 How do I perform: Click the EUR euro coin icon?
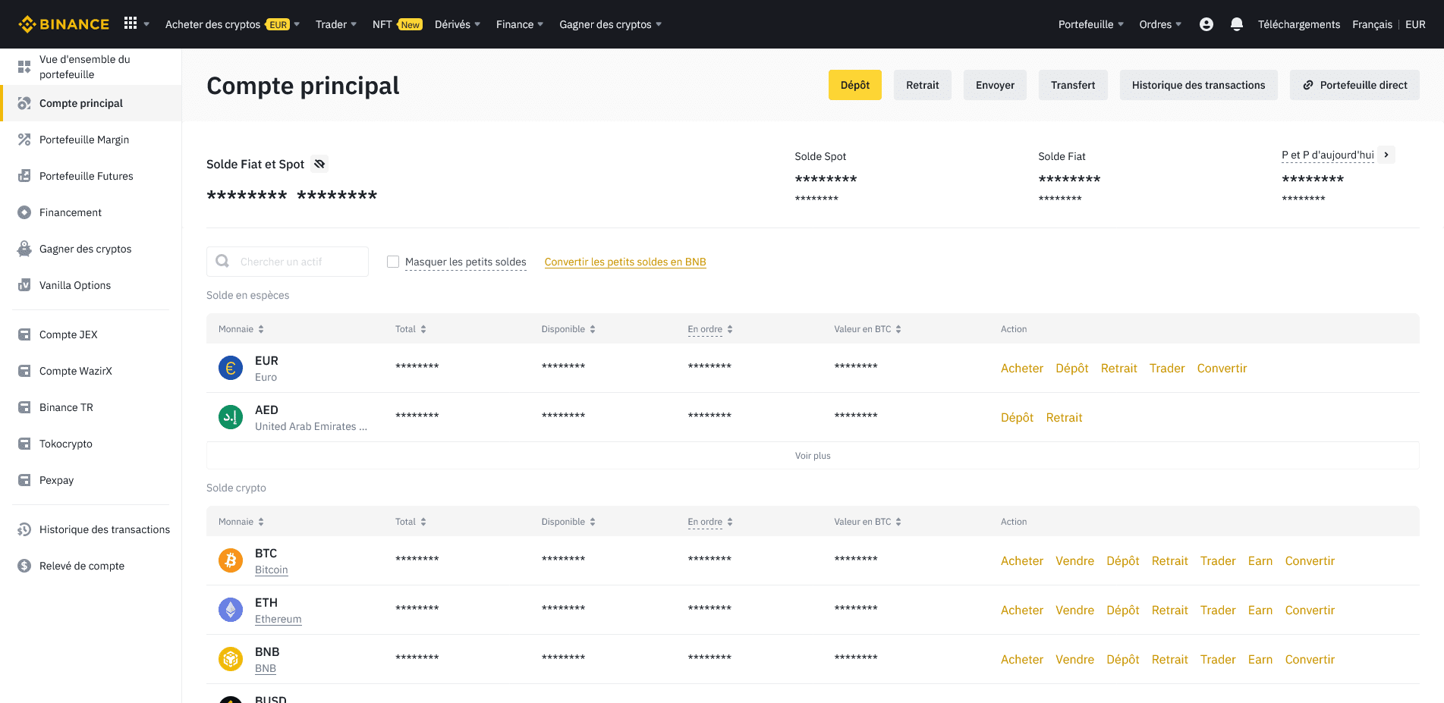(x=231, y=368)
